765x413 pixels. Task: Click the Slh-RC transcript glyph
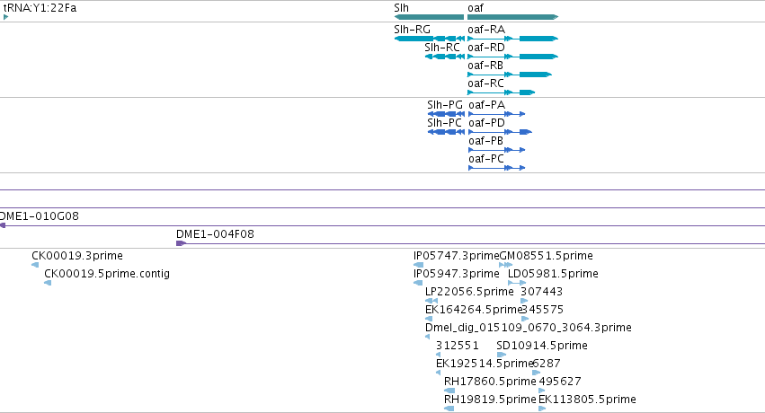(x=444, y=57)
